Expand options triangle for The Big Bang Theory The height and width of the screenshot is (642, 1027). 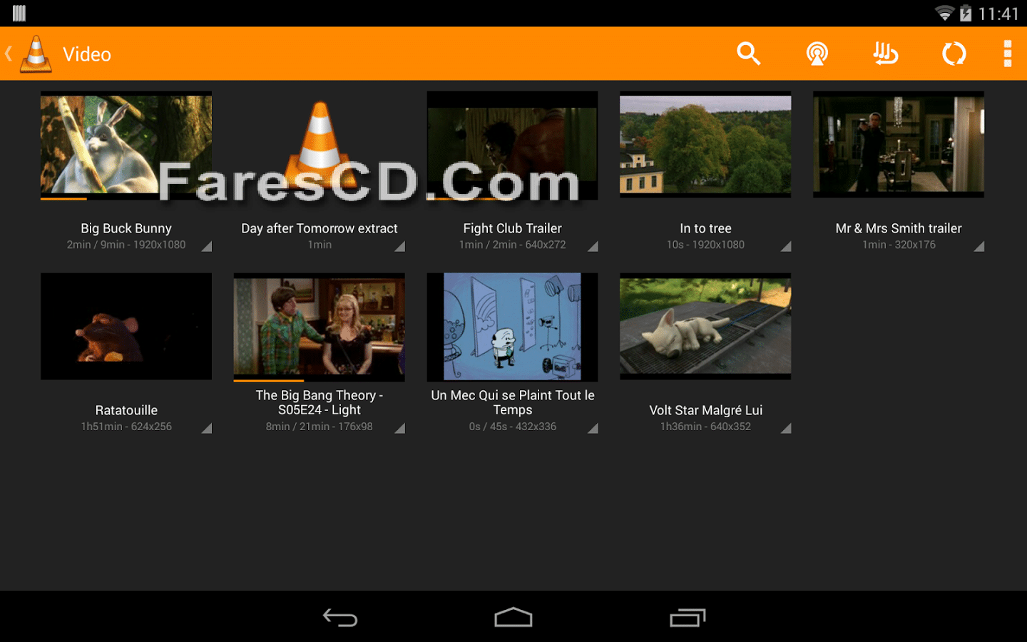[x=399, y=428]
